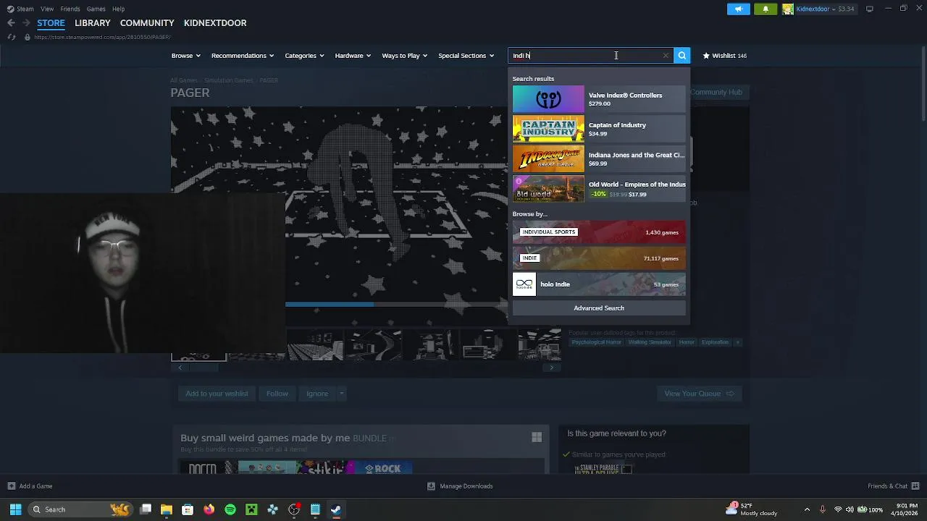
Task: Click the magnifier search button
Action: 681,56
